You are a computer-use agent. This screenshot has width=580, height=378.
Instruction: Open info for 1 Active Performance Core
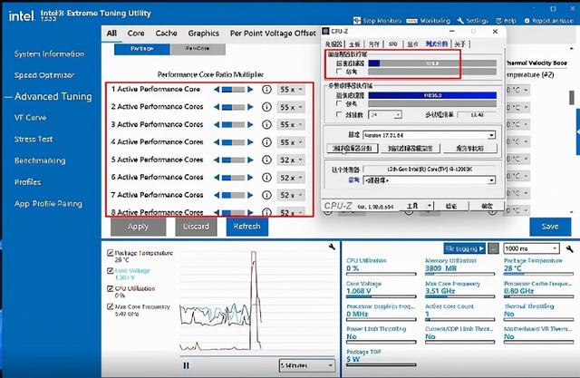[x=266, y=90]
